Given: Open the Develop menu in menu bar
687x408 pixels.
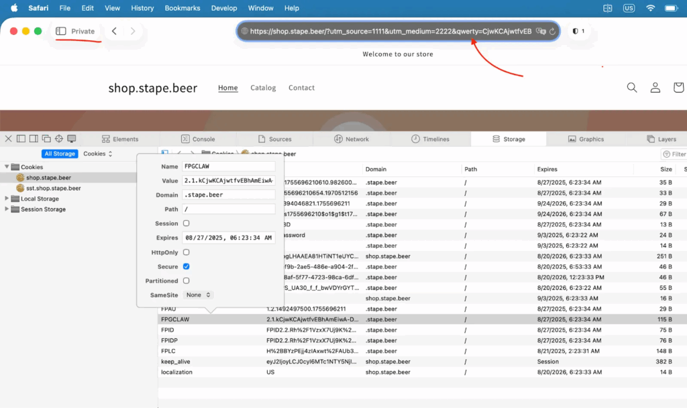Looking at the screenshot, I should [224, 8].
